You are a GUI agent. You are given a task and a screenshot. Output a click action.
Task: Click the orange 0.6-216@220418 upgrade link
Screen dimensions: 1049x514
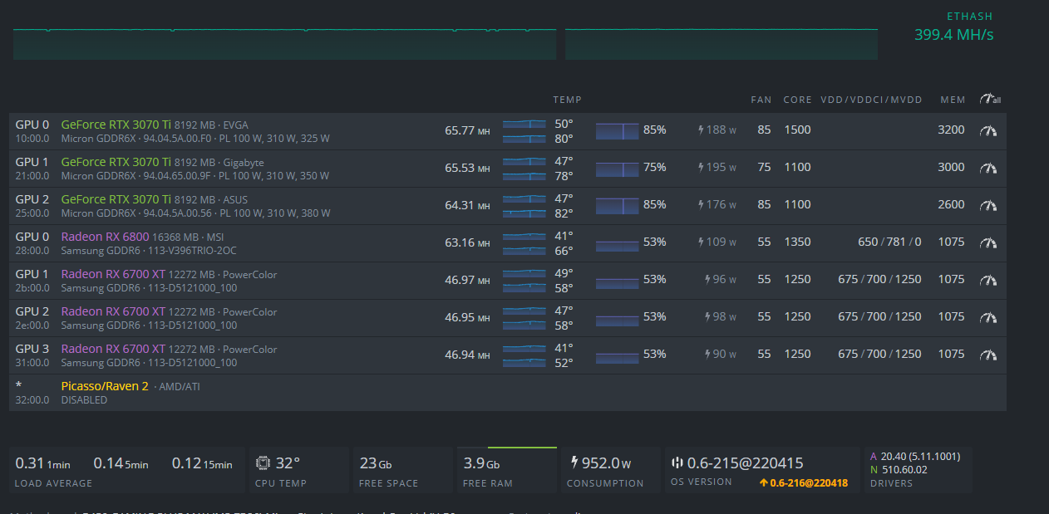click(803, 482)
